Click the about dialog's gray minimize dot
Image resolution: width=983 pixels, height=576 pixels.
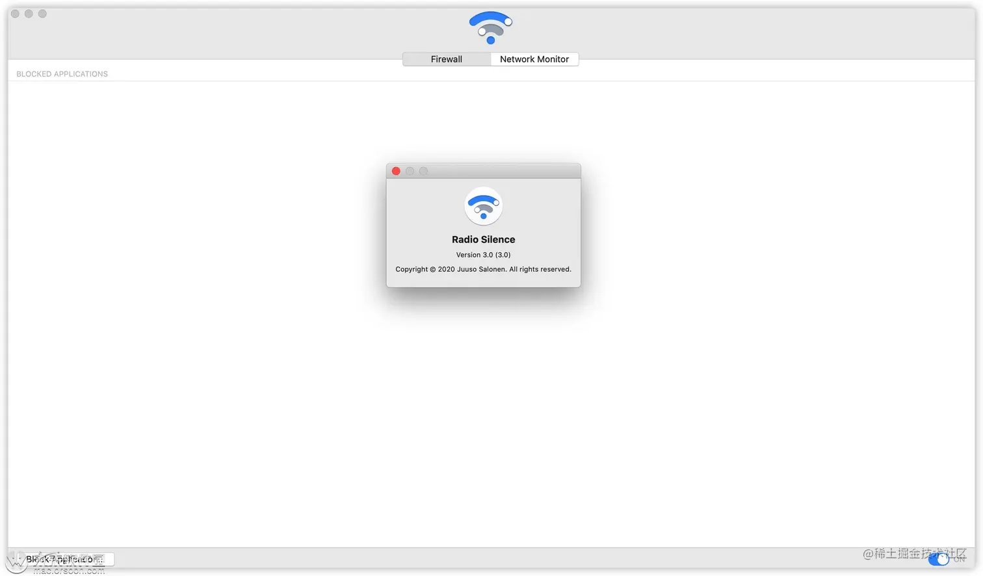(410, 171)
